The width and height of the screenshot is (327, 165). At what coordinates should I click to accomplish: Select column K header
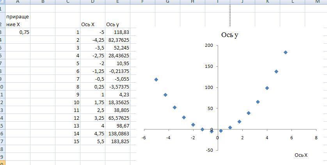coord(268,2)
